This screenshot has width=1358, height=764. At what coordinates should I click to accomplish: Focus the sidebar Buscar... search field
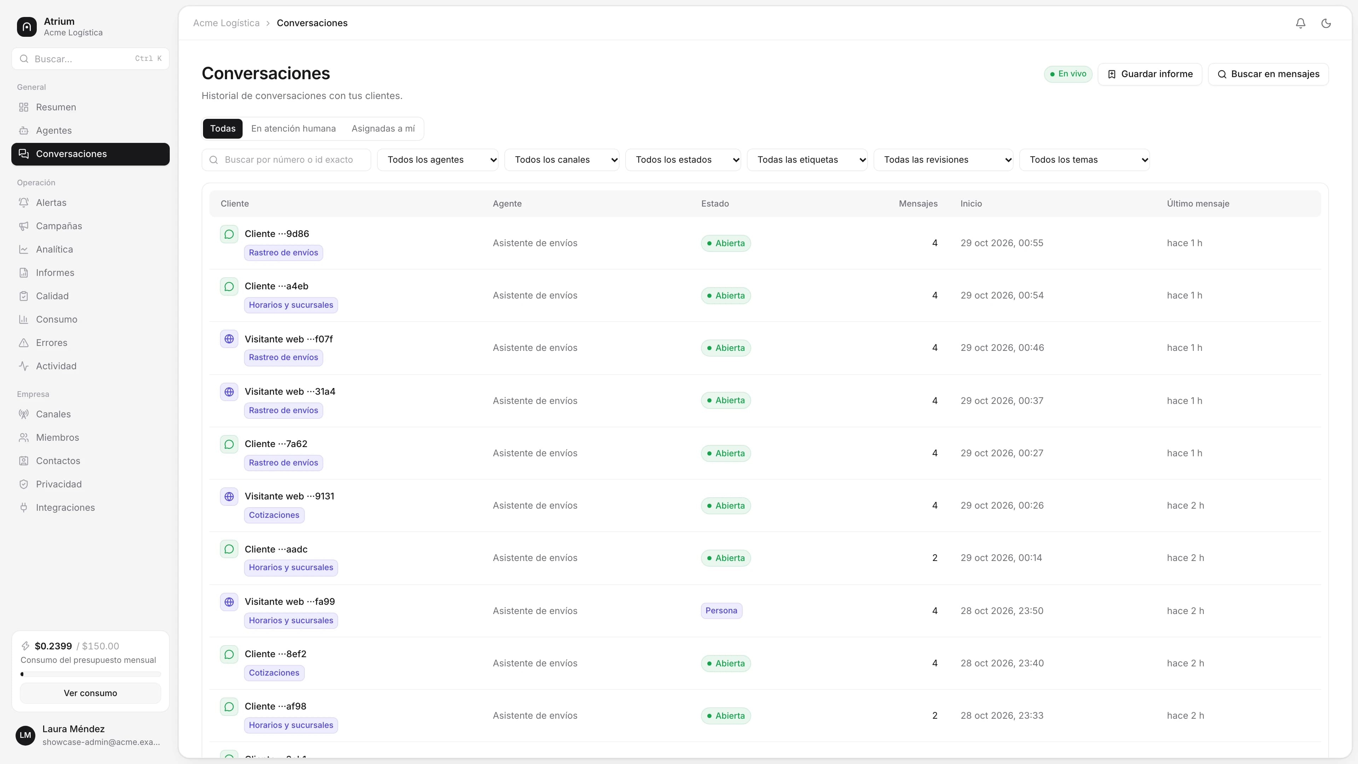(x=90, y=59)
